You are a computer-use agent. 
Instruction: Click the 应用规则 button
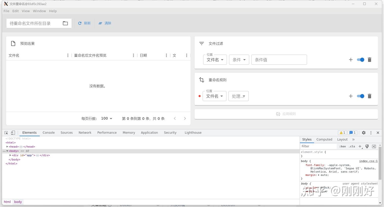(286, 114)
